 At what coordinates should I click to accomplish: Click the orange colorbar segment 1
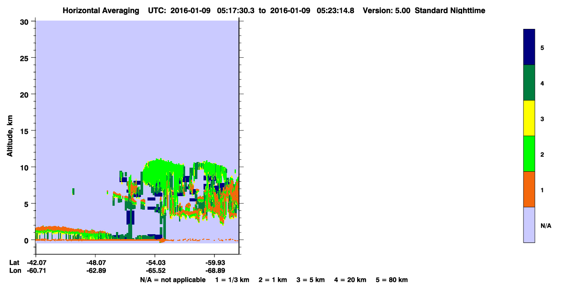(x=529, y=189)
